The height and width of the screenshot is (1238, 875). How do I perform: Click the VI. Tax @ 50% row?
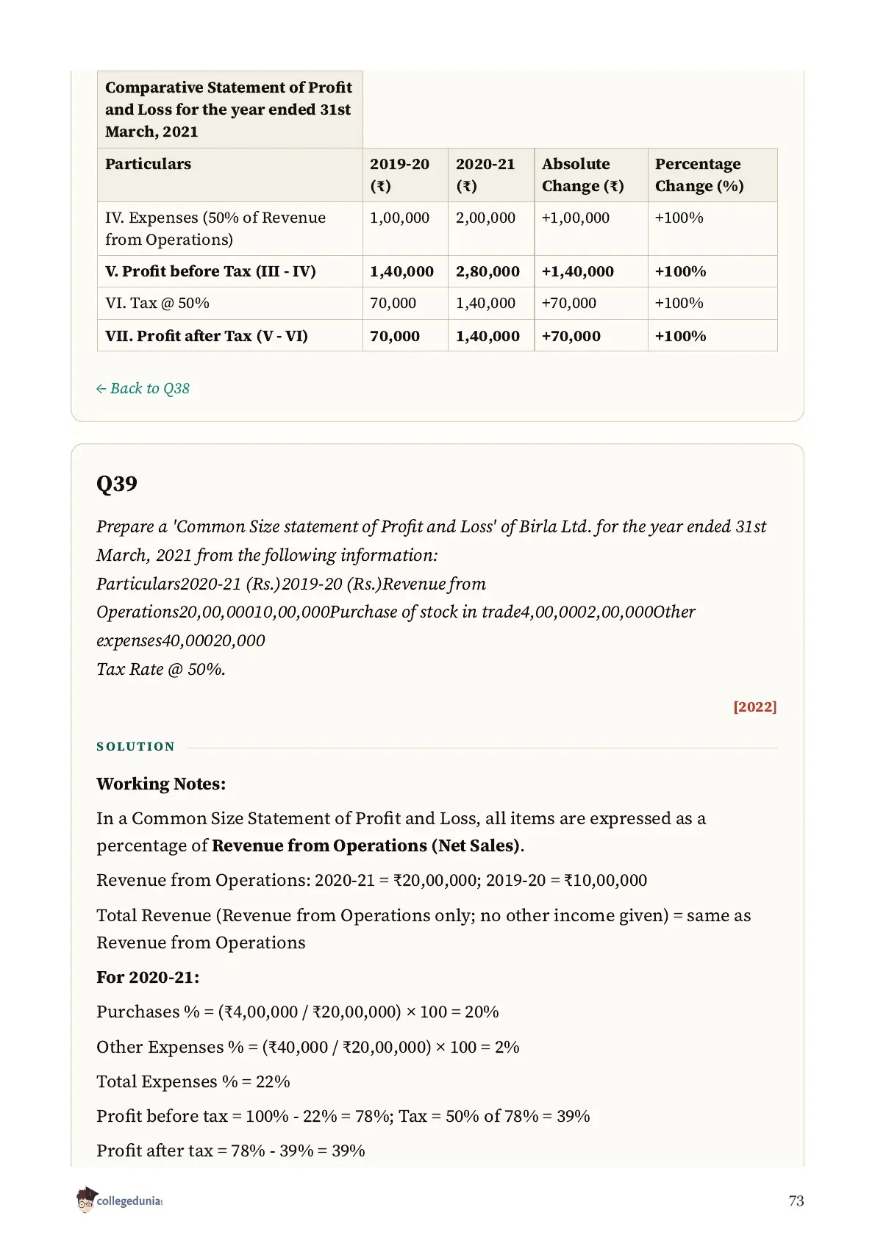coord(437,303)
